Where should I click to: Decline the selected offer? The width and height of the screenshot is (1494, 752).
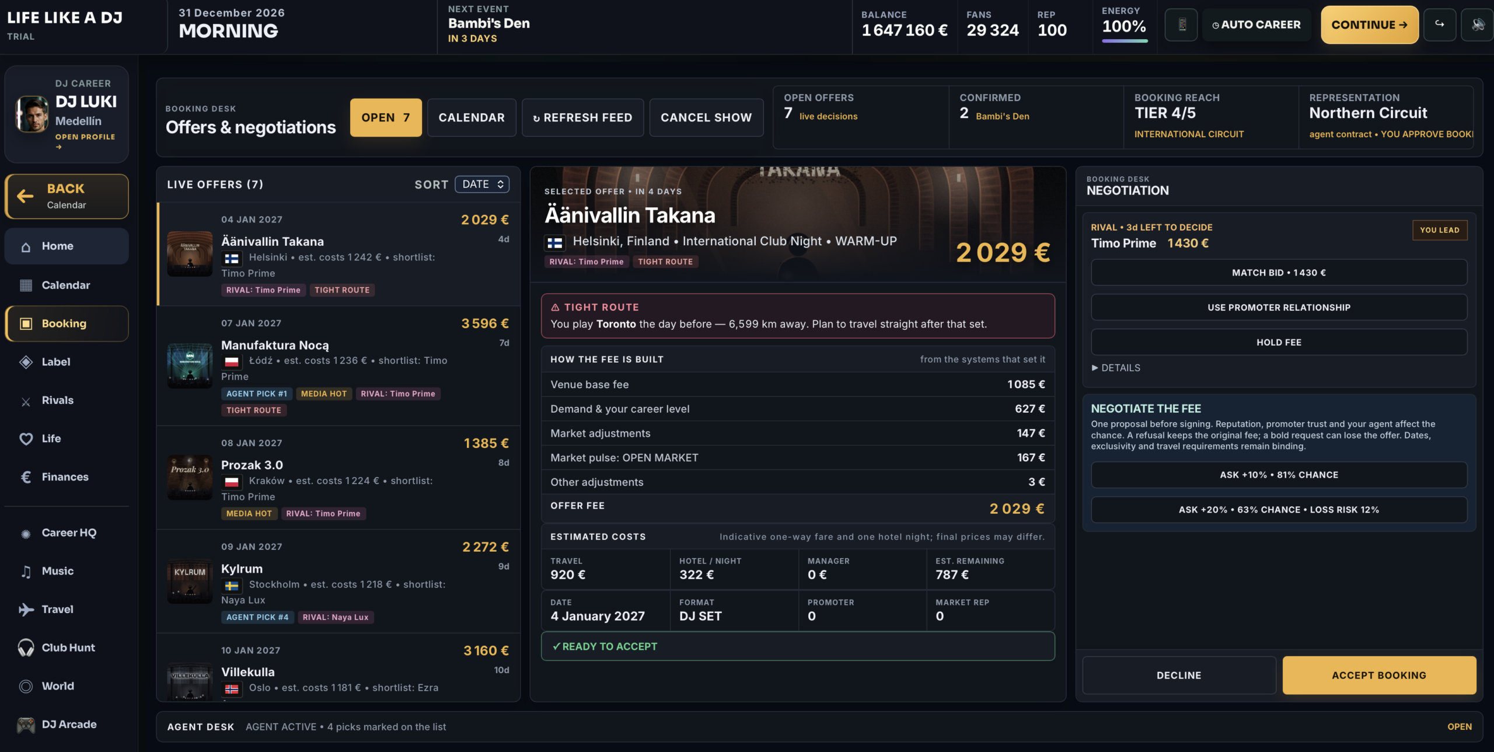[1179, 676]
